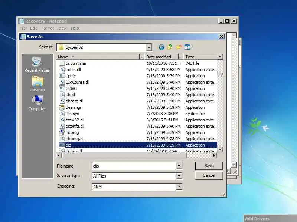
Task: Click the Cancel button
Action: click(x=209, y=175)
